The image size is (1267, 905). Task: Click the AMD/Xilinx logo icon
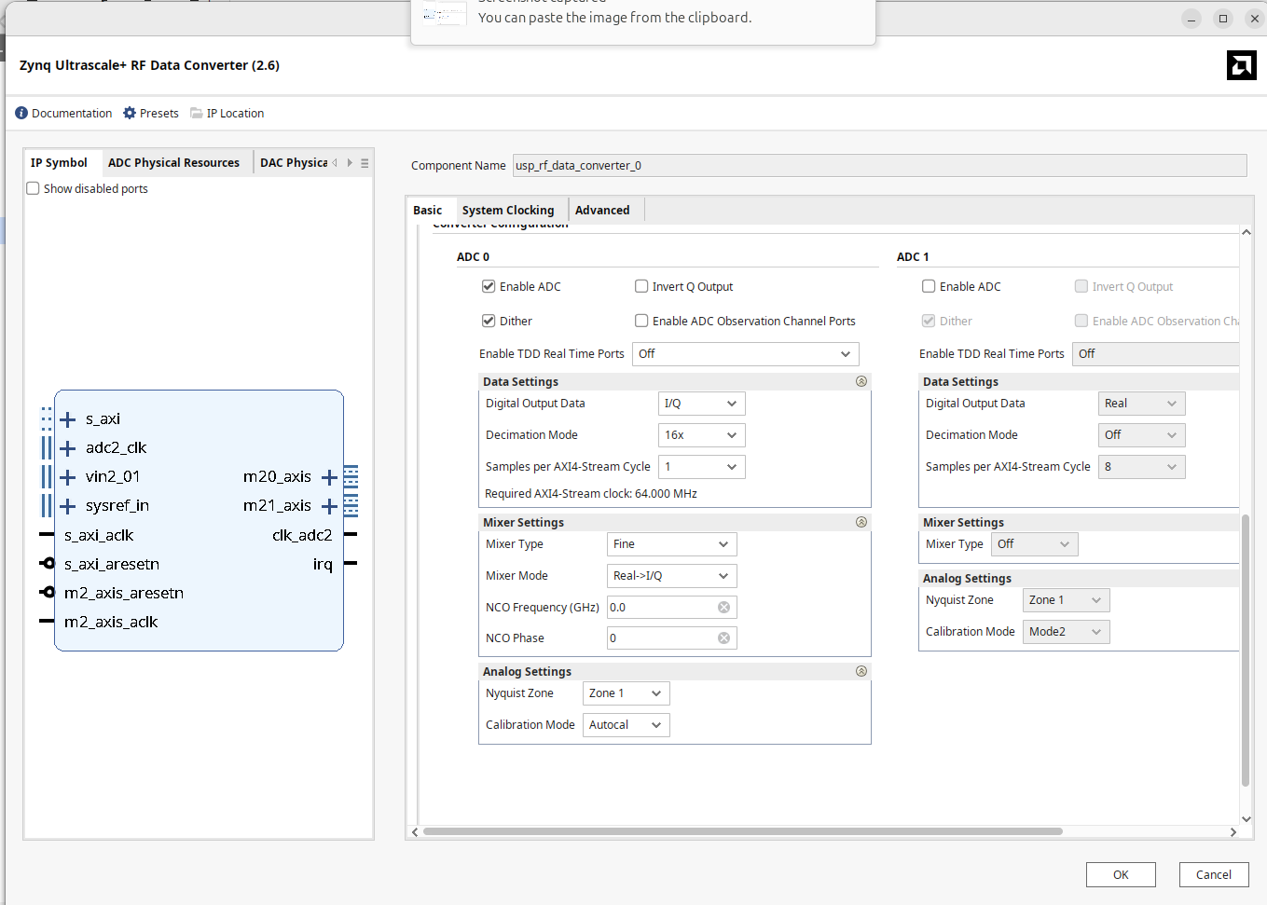click(x=1242, y=65)
